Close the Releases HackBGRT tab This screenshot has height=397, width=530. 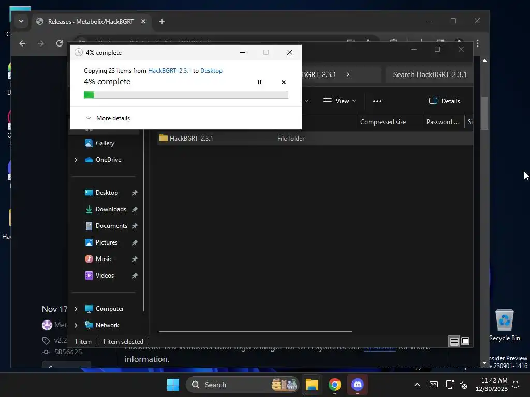143,21
